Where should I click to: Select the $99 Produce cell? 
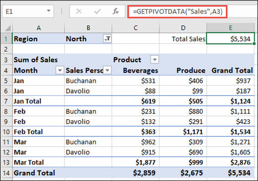pos(183,91)
